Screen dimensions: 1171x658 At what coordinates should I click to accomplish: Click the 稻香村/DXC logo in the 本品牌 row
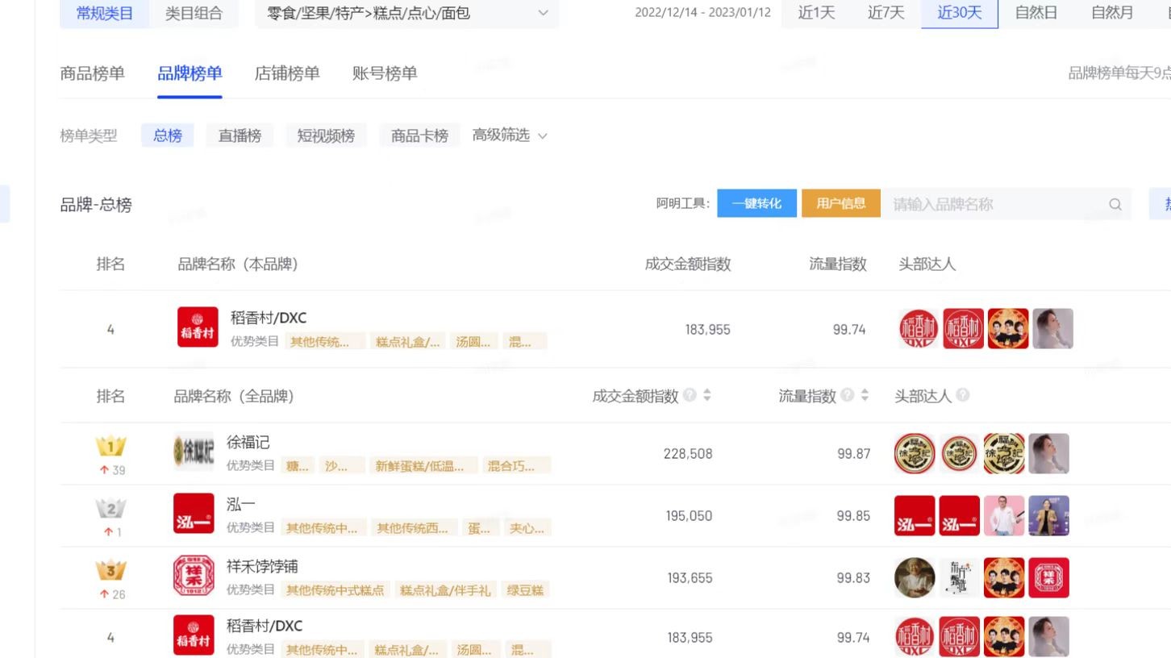(198, 327)
